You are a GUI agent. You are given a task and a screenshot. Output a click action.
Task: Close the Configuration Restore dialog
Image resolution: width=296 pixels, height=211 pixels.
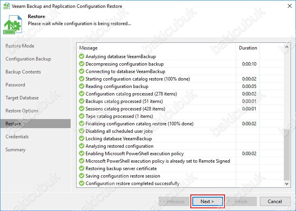tap(290, 6)
